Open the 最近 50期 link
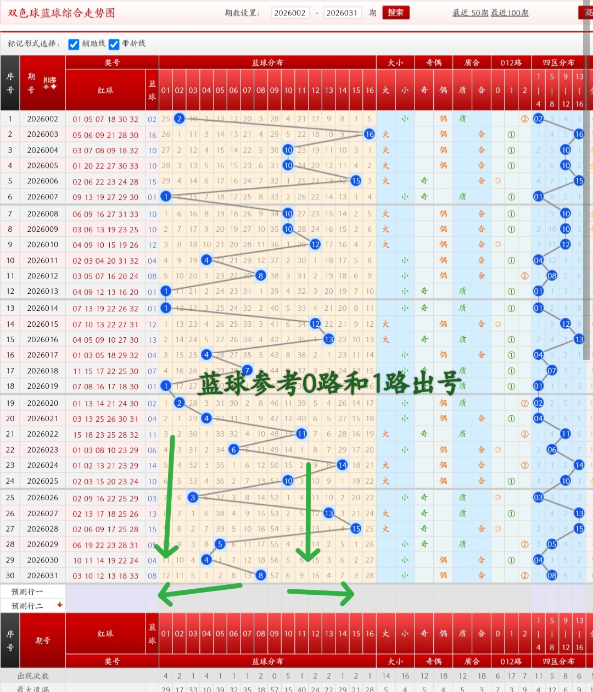Image resolution: width=593 pixels, height=692 pixels. coord(470,13)
